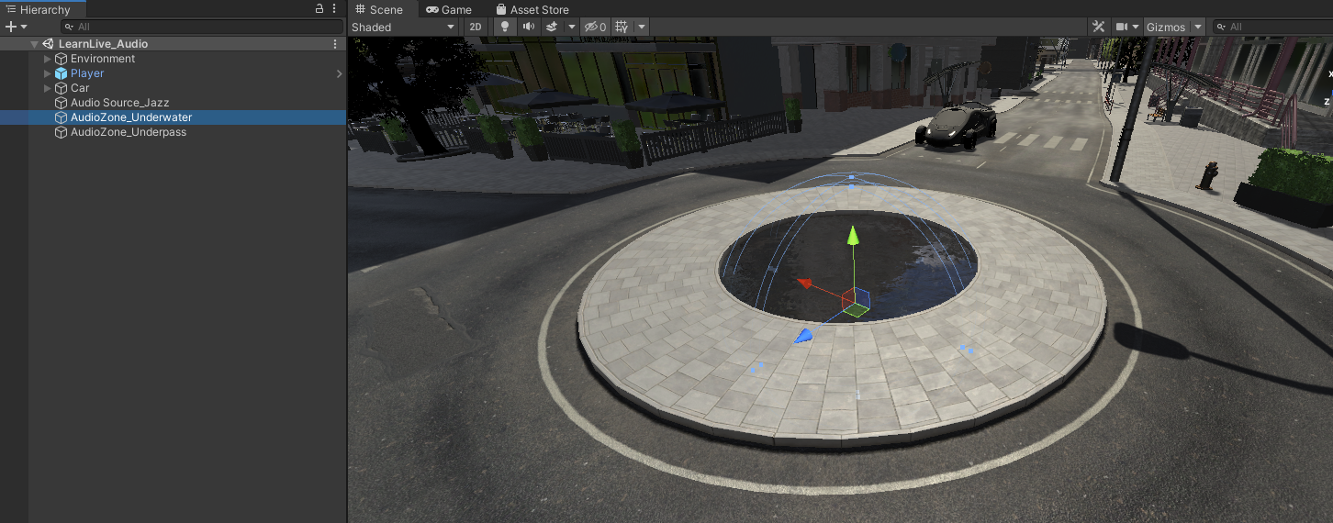Viewport: 1333px width, 523px height.
Task: Toggle the scene grid icon
Action: 622,27
